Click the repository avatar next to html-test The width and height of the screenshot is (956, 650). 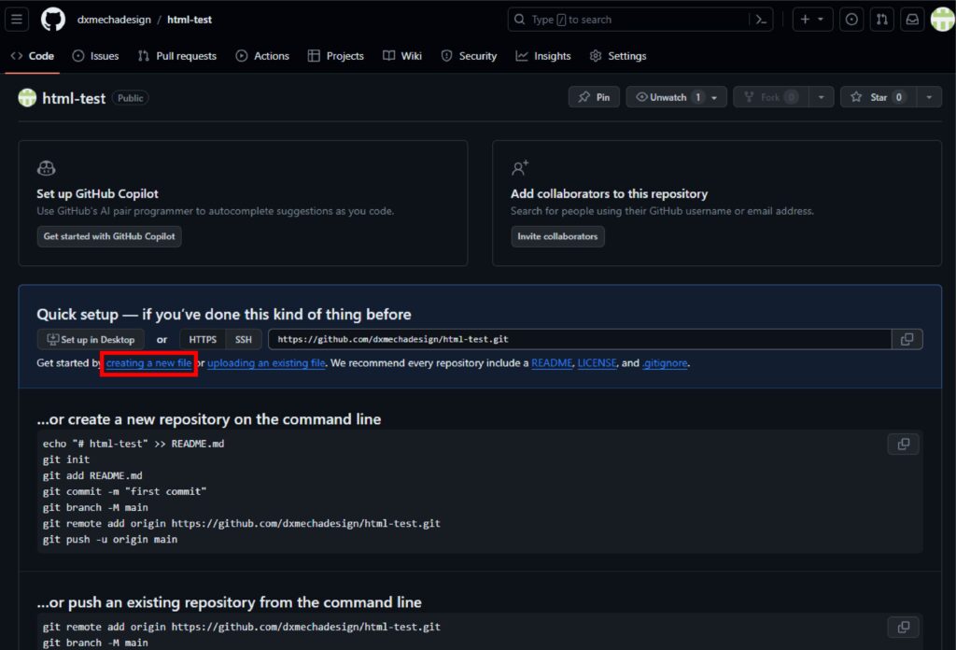click(x=27, y=97)
